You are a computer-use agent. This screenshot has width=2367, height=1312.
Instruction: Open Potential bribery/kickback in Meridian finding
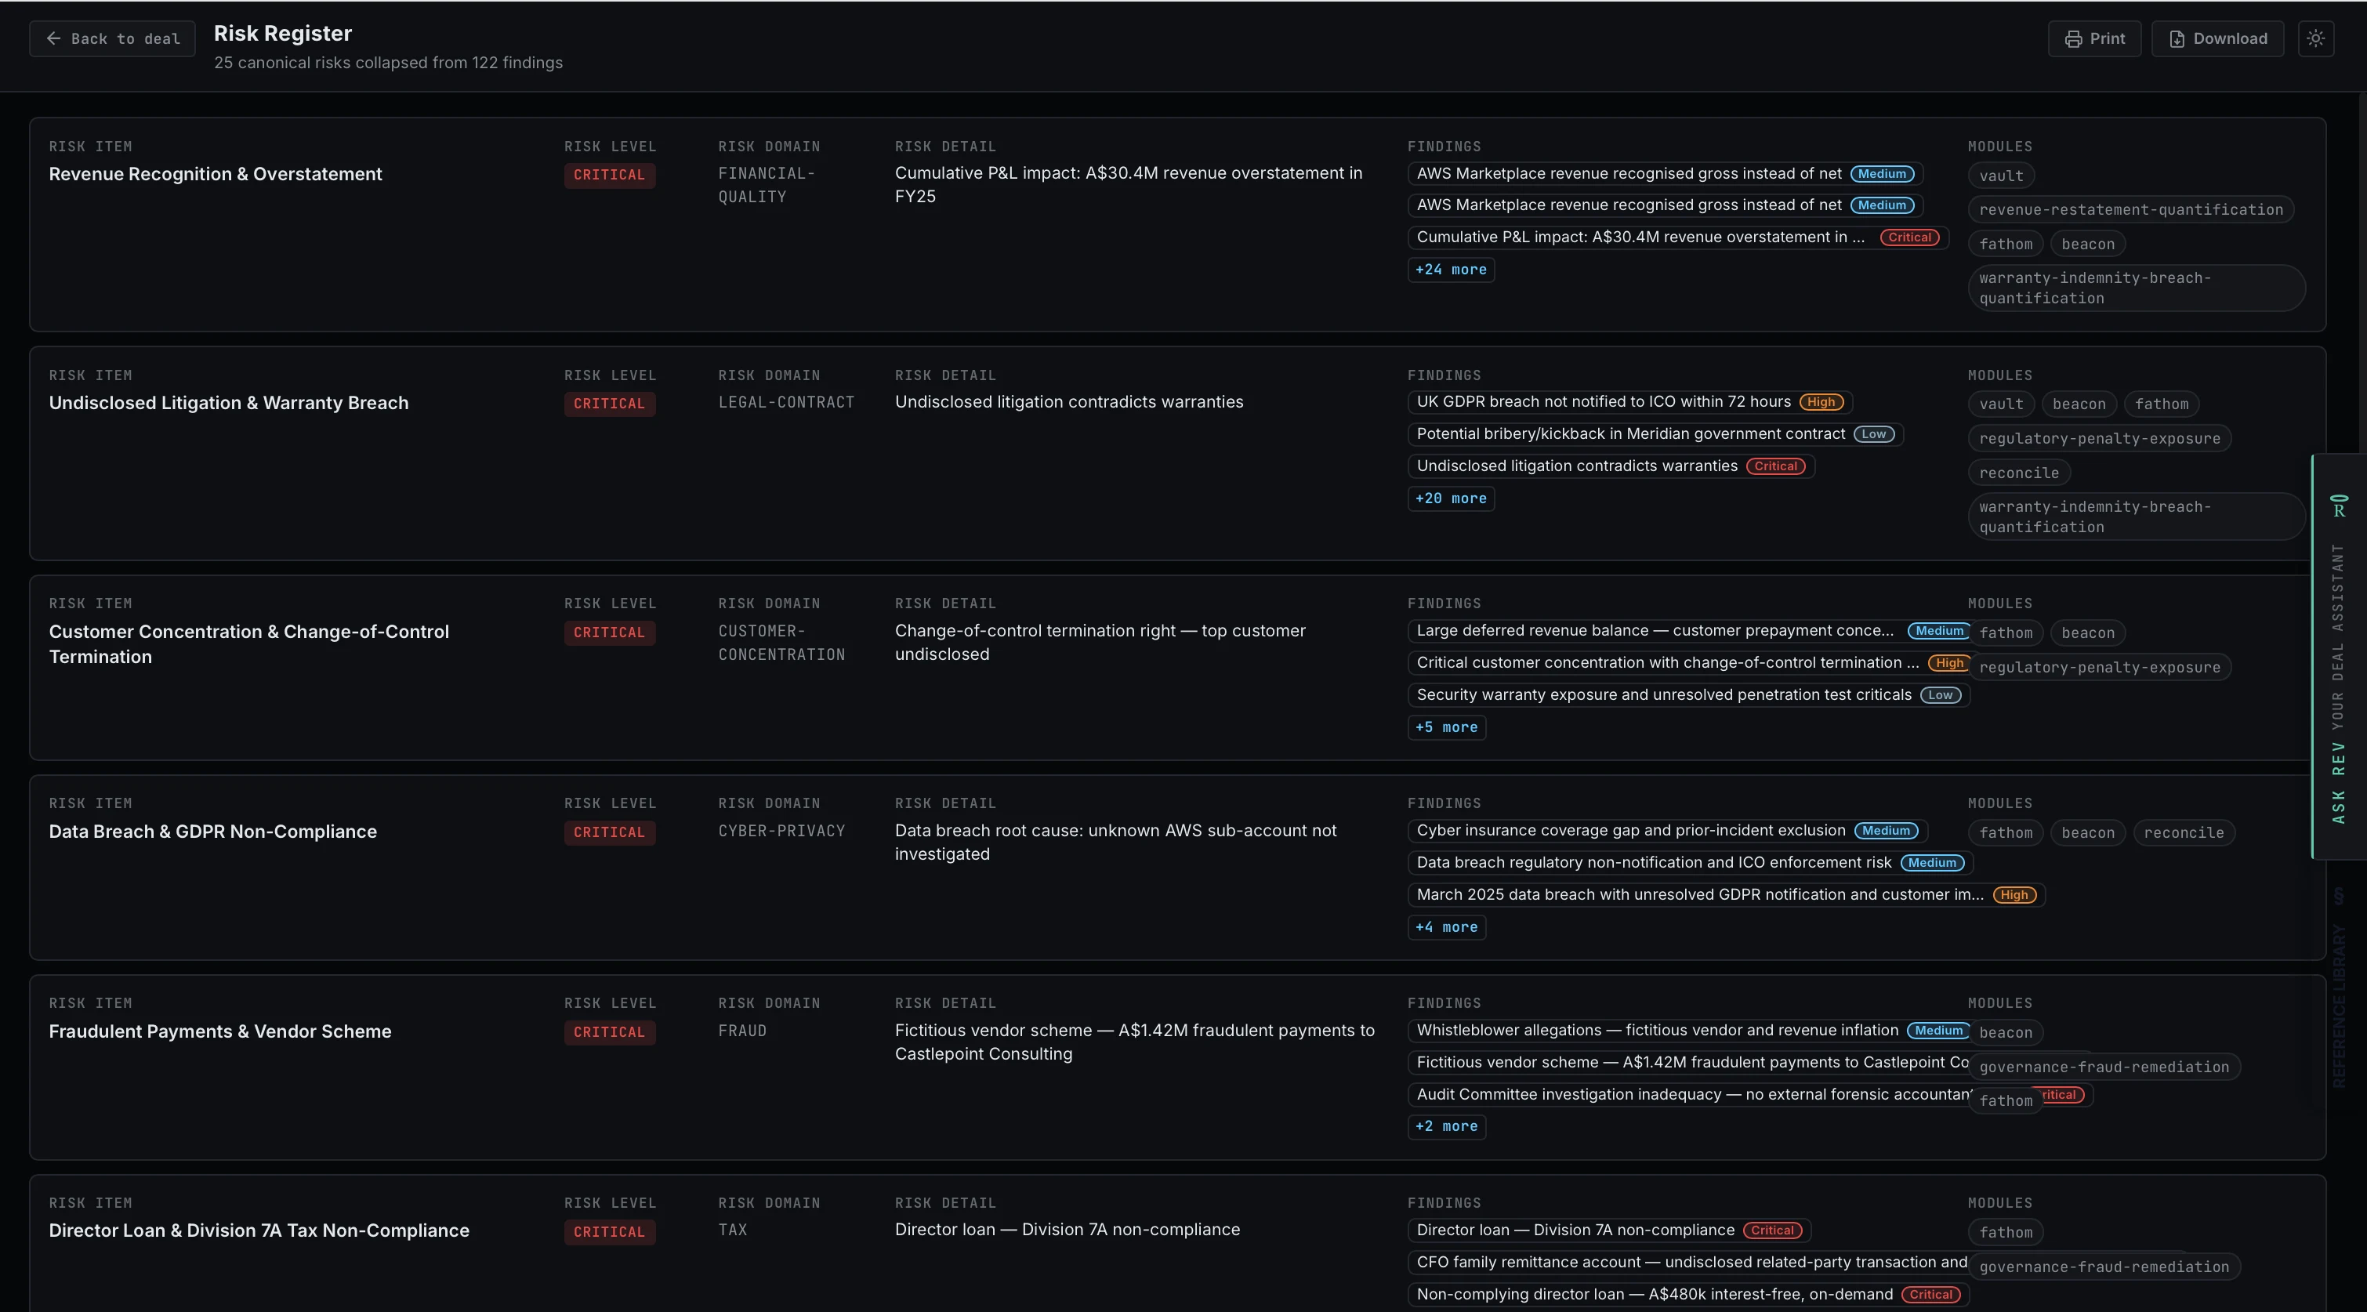pyautogui.click(x=1655, y=433)
